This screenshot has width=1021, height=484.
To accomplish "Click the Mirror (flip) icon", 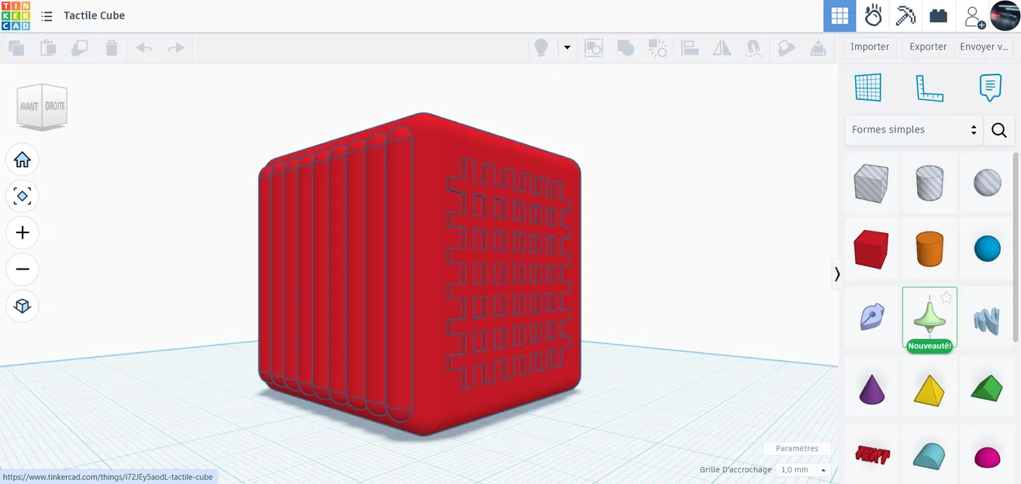I will pos(722,48).
